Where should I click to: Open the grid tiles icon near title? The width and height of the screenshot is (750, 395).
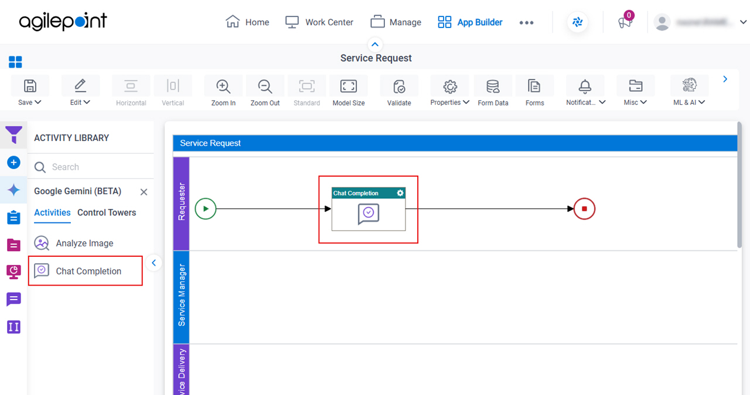pyautogui.click(x=15, y=62)
